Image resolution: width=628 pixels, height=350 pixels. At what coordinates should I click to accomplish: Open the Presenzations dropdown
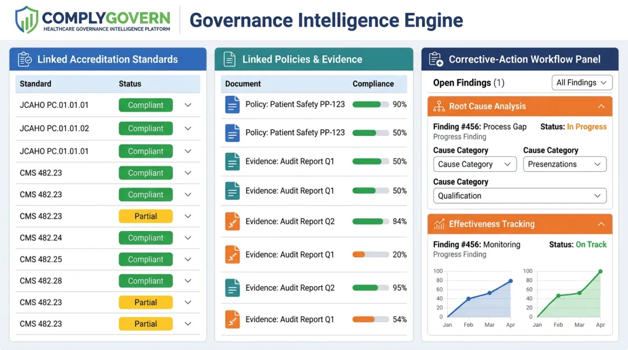(565, 164)
